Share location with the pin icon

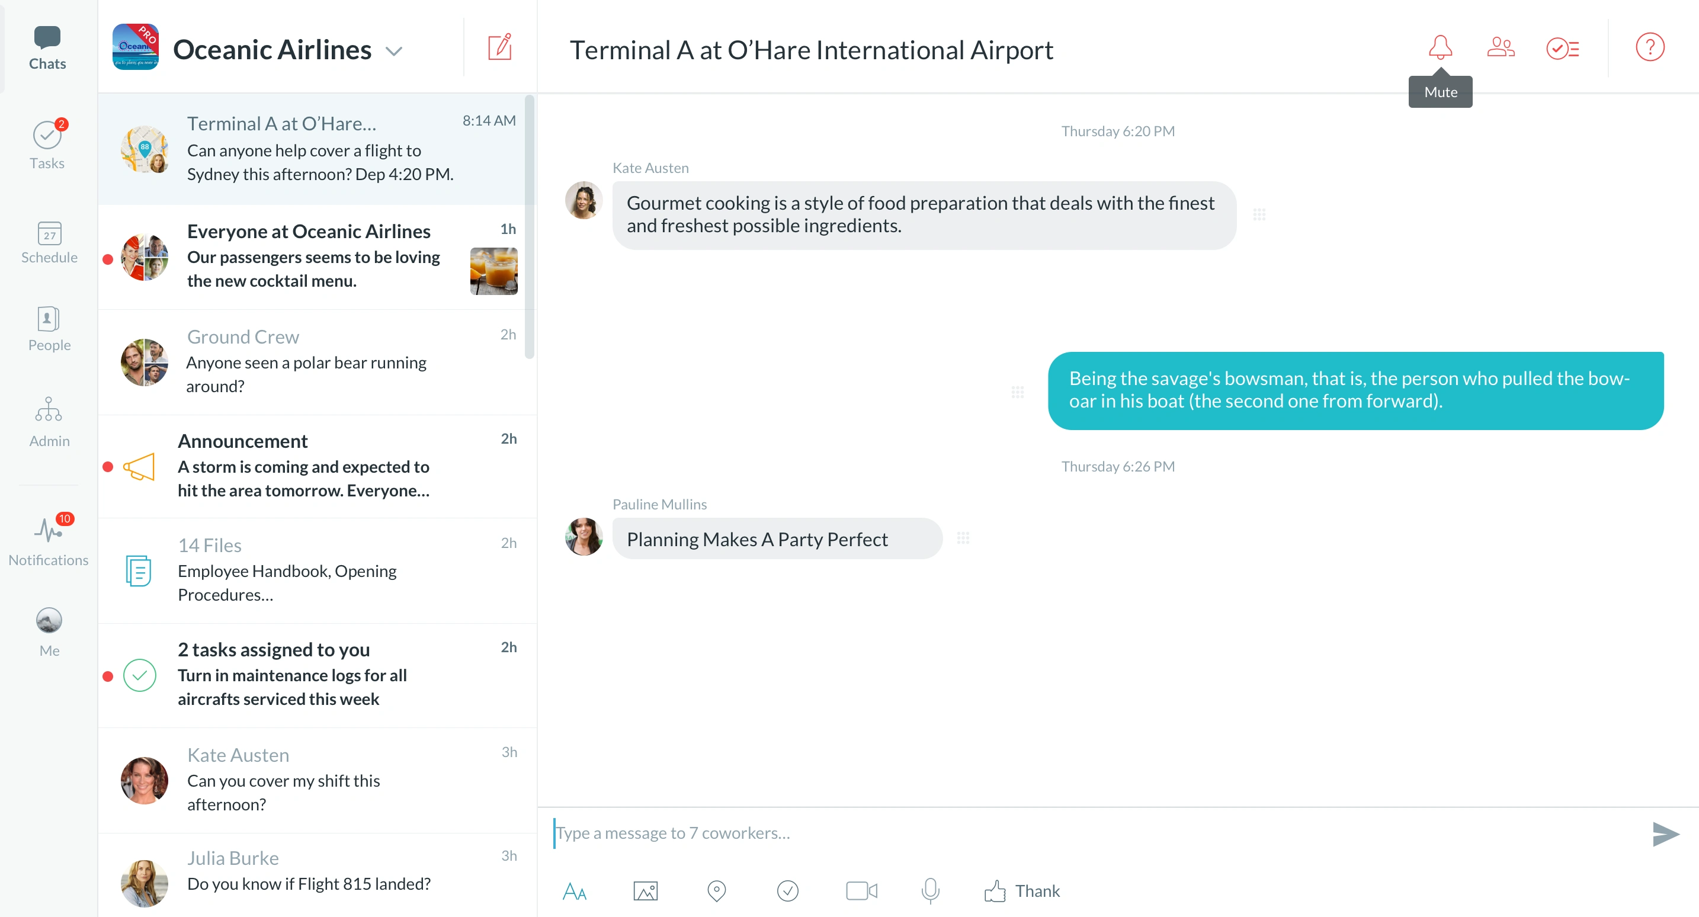point(716,892)
